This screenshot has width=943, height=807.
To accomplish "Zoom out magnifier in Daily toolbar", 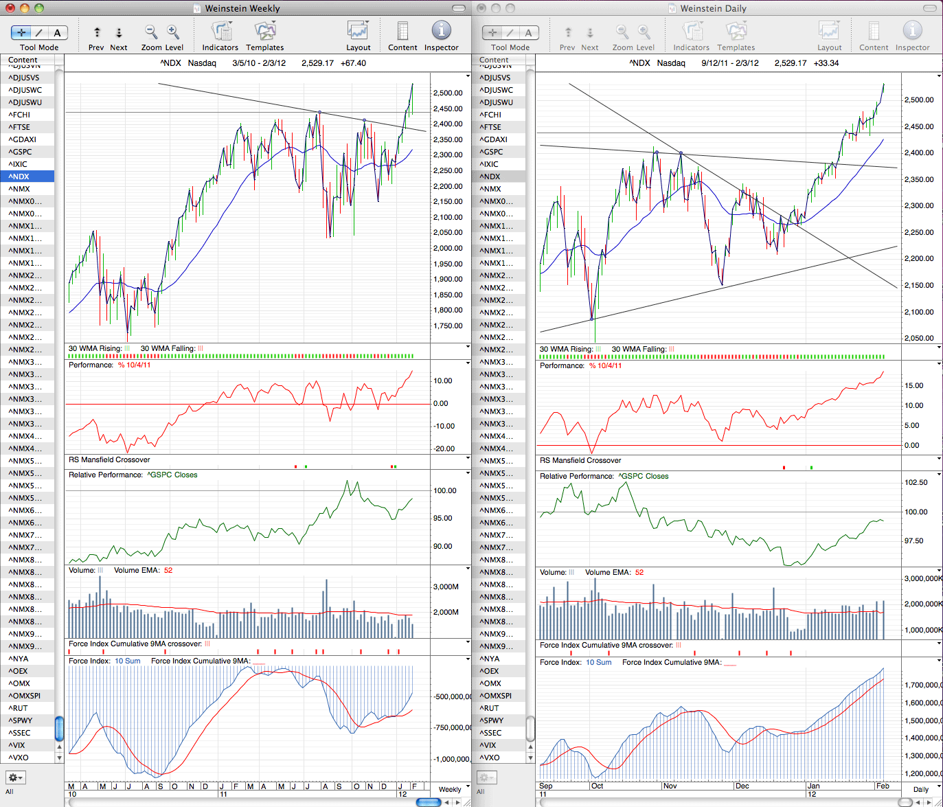I will click(x=622, y=32).
